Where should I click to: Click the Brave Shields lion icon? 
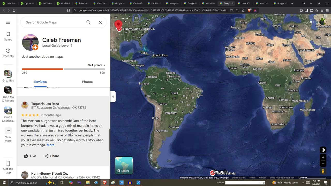click(x=249, y=10)
